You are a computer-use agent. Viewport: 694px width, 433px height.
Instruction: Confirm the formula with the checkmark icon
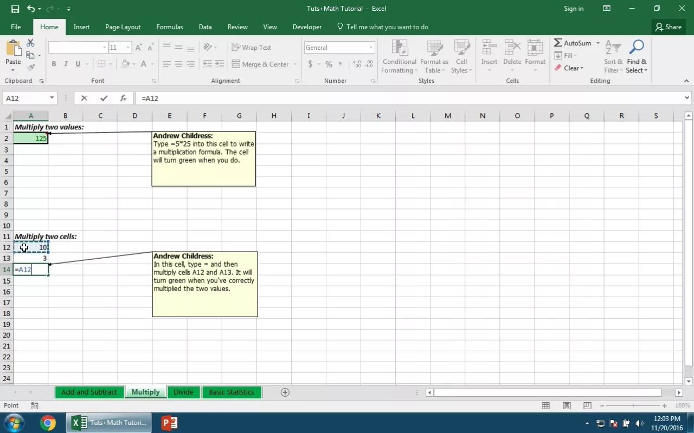point(104,98)
